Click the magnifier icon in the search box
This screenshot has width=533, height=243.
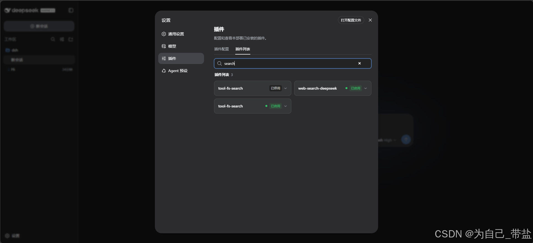[x=220, y=63]
